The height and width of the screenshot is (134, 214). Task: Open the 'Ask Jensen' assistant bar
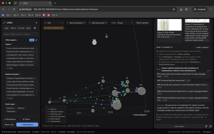point(179,126)
